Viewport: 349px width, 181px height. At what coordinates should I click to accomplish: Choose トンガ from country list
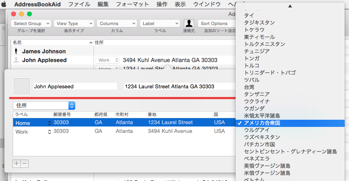point(290,58)
